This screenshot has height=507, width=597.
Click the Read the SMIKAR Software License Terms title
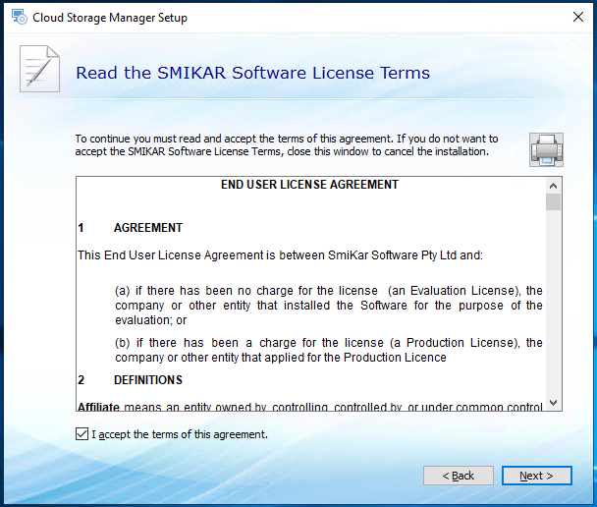point(252,73)
